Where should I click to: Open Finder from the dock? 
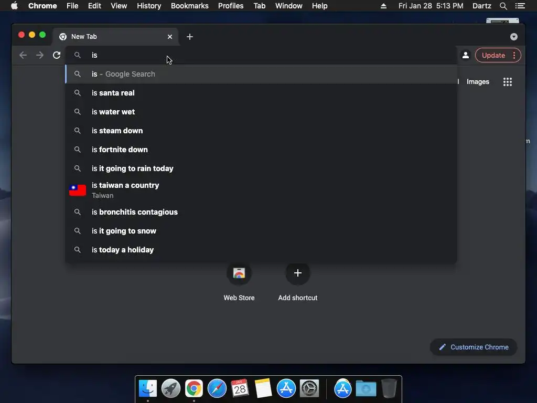(148, 389)
